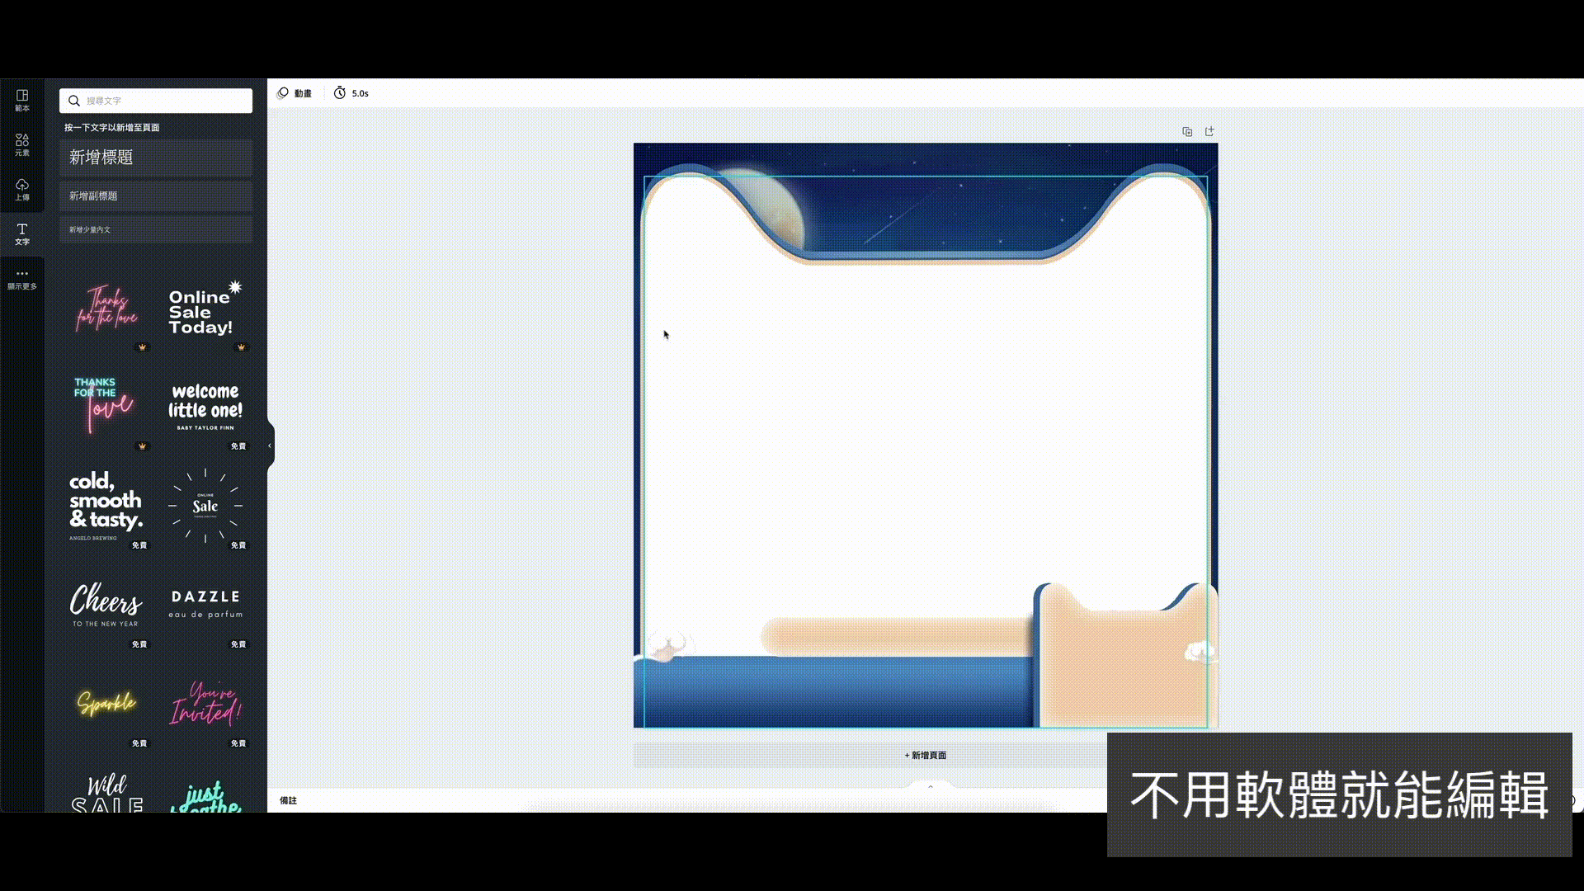Select 'Online Sale Today!' text template
1584x891 pixels.
(x=205, y=309)
